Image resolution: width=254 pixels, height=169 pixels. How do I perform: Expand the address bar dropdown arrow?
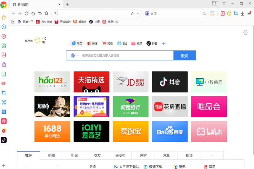(x=138, y=13)
